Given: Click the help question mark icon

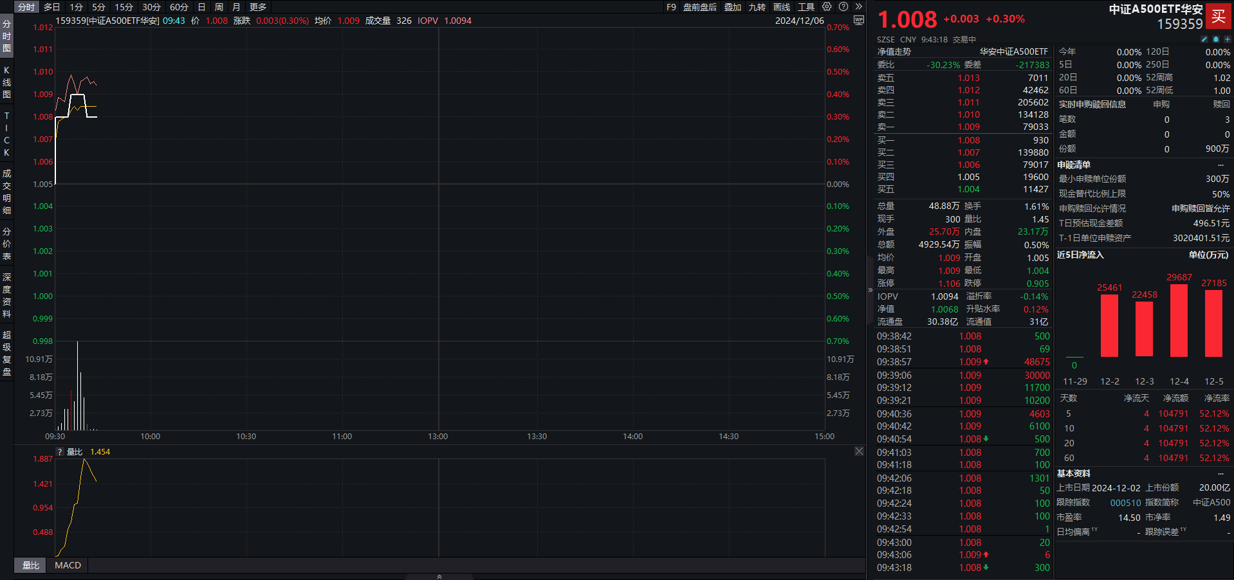Looking at the screenshot, I should (x=843, y=7).
